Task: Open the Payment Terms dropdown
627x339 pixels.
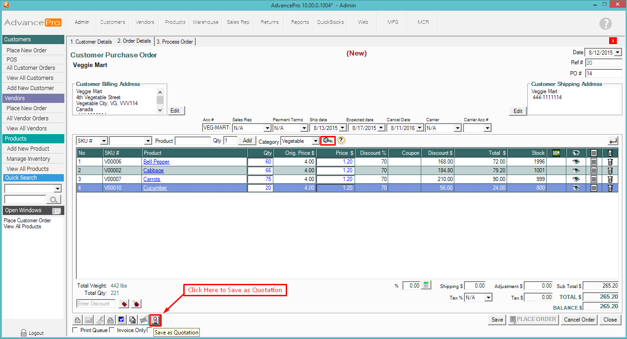Action: [x=304, y=128]
